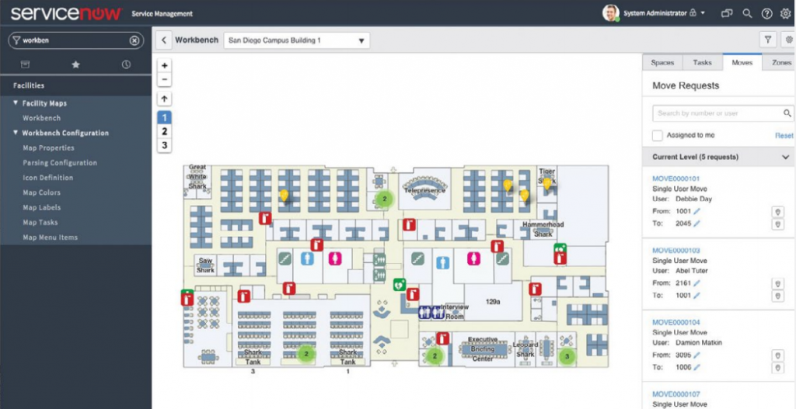Image resolution: width=796 pixels, height=409 pixels.
Task: Click the green AED heart icon on map
Action: (400, 284)
